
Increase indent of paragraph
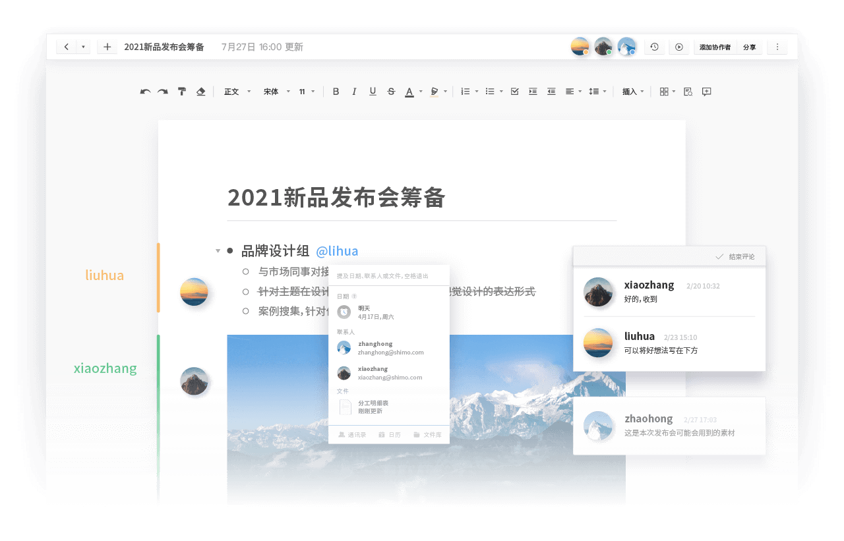pos(533,92)
